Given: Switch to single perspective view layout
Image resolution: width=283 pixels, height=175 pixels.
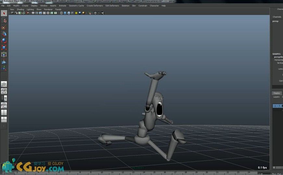Looking at the screenshot, I should pos(4,84).
